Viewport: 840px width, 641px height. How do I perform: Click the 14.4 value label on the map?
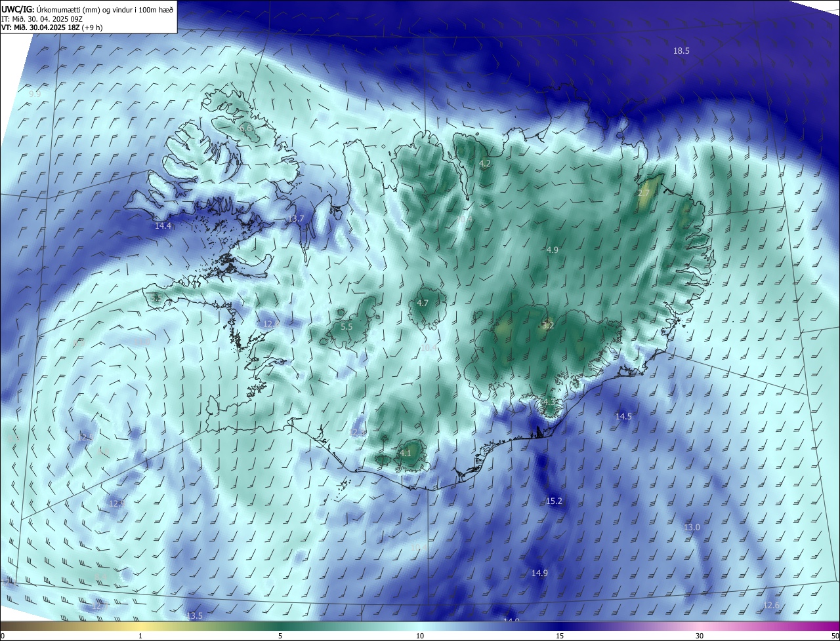(x=163, y=226)
